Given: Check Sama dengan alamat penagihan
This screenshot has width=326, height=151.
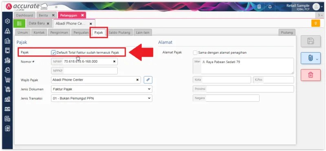Looking at the screenshot, I should coord(195,53).
